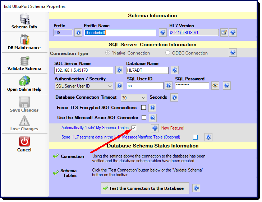
Task: Open help for Database Connection Timeout
Action: (174, 98)
